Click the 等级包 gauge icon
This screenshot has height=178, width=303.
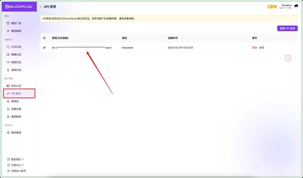tap(8, 101)
